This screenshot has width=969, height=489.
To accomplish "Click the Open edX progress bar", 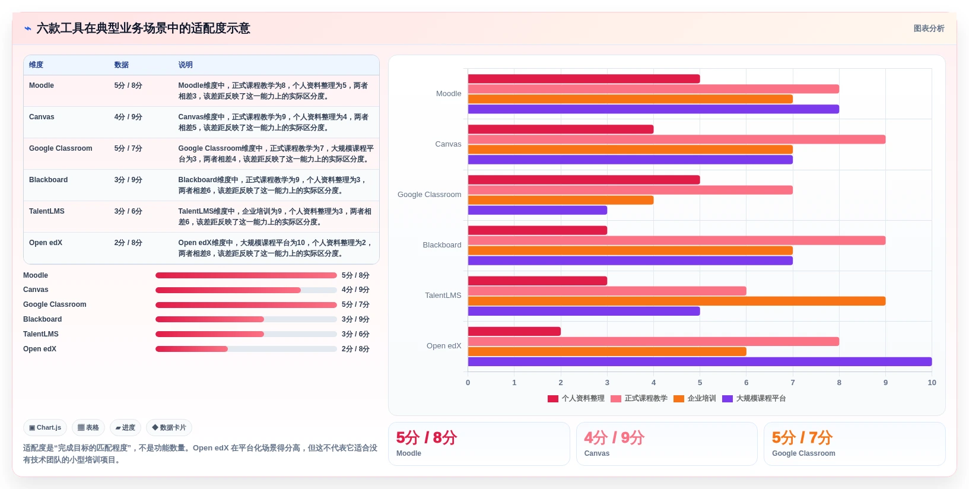I will 246,349.
